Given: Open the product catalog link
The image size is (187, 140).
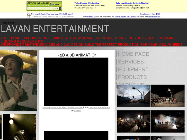Looking at the screenshot, I should point(154,16).
